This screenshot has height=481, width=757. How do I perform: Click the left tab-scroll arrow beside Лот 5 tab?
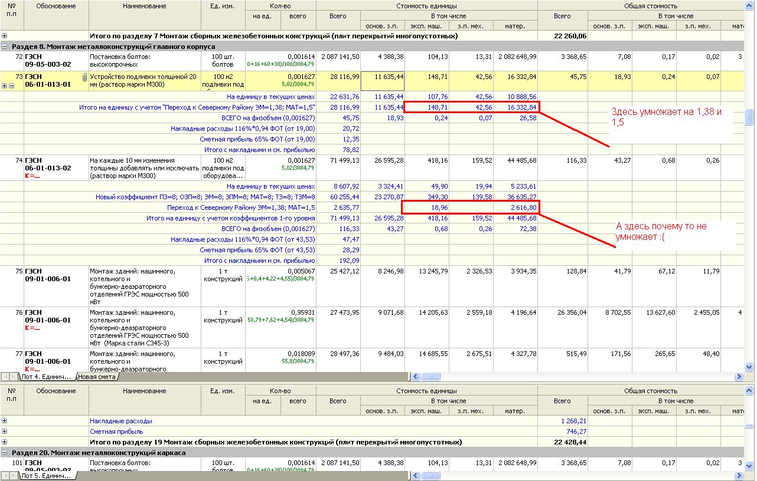click(x=5, y=476)
